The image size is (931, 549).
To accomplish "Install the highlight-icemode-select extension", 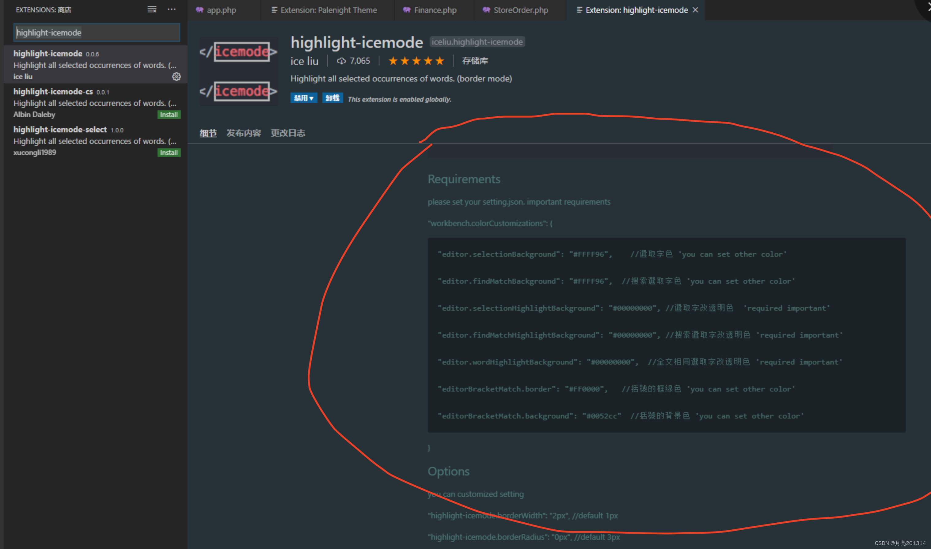I will tap(169, 153).
